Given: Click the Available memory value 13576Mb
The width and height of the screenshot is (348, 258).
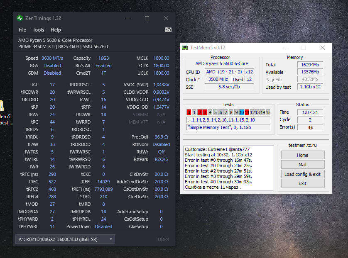Looking at the screenshot, I should click(310, 72).
